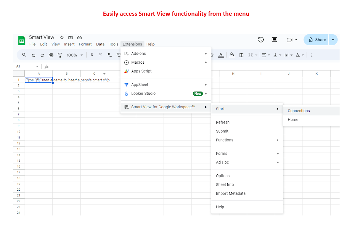This screenshot has width=352, height=246.
Task: Click the move to folder icon
Action: click(71, 38)
